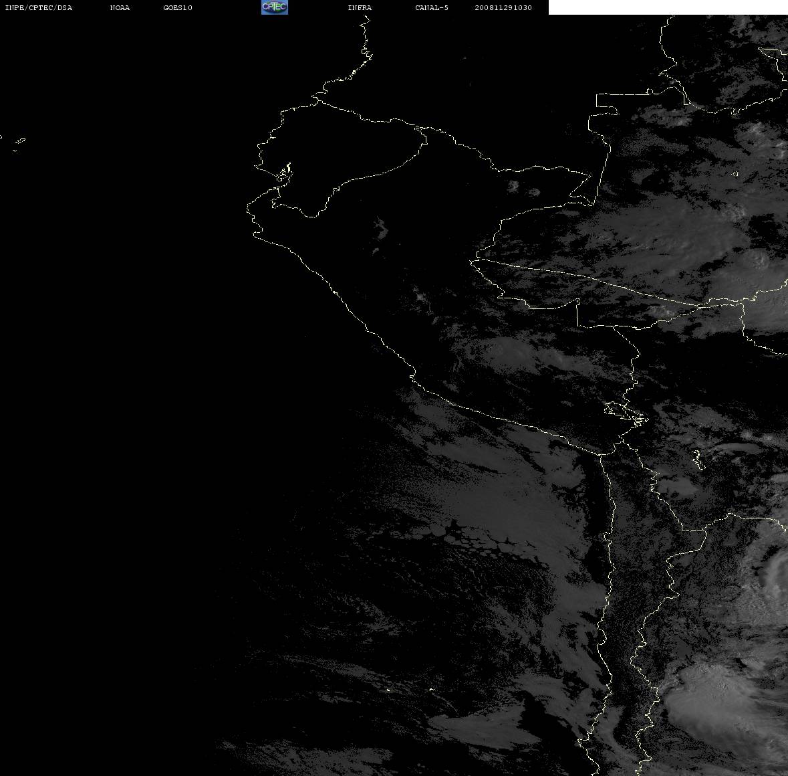The image size is (788, 776).
Task: Click the CPTEC logo in the header
Action: pyautogui.click(x=275, y=7)
